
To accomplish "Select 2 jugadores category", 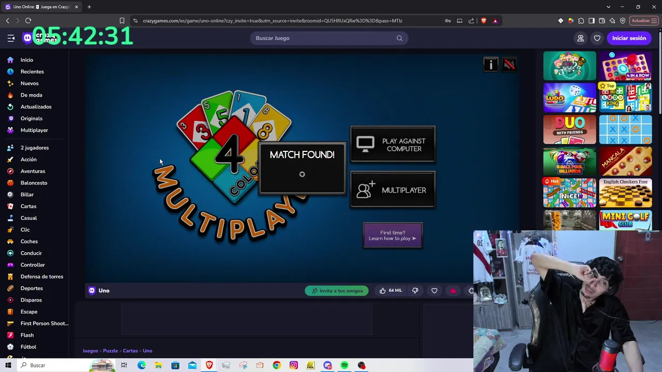I will click(35, 148).
